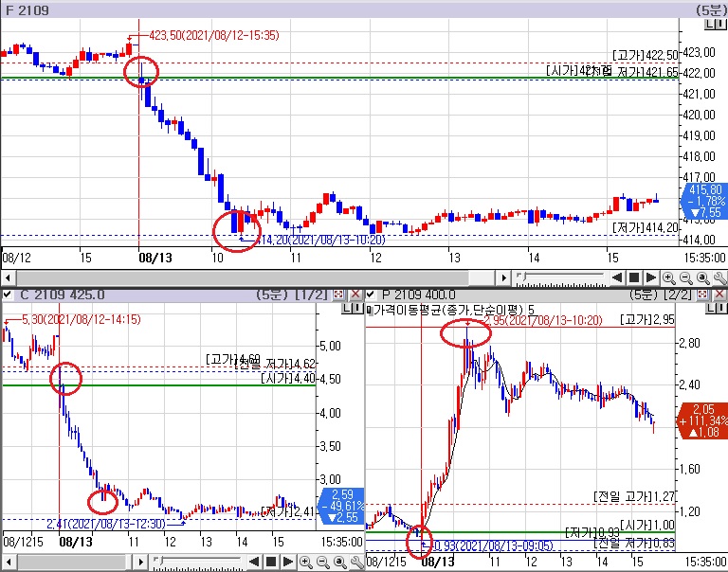Click the red 2.05 put option price tag
728x572 pixels.
(702, 420)
